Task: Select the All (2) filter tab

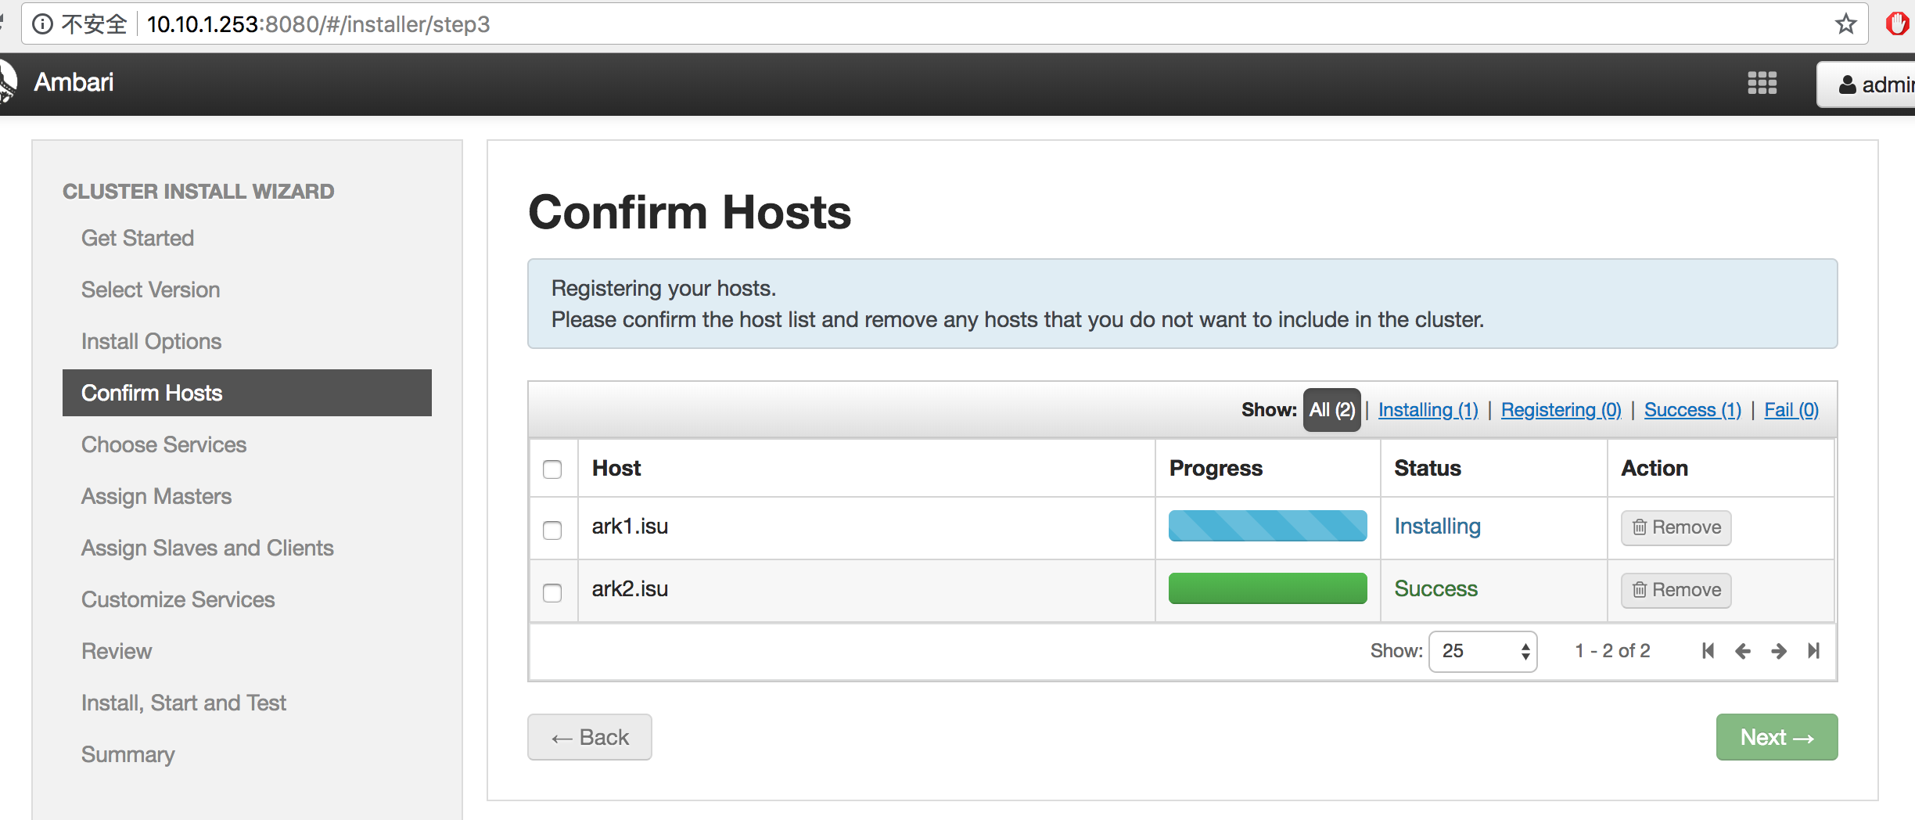Action: click(1331, 410)
